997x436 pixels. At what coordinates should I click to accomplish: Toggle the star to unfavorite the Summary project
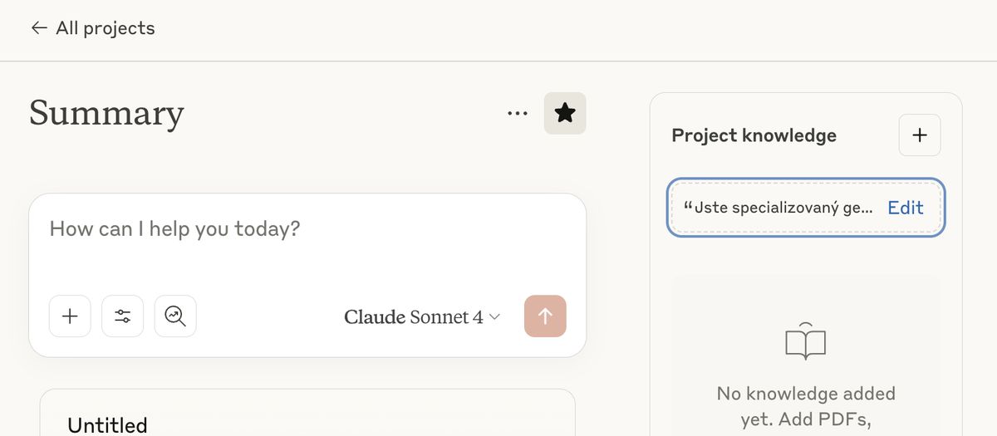coord(565,113)
